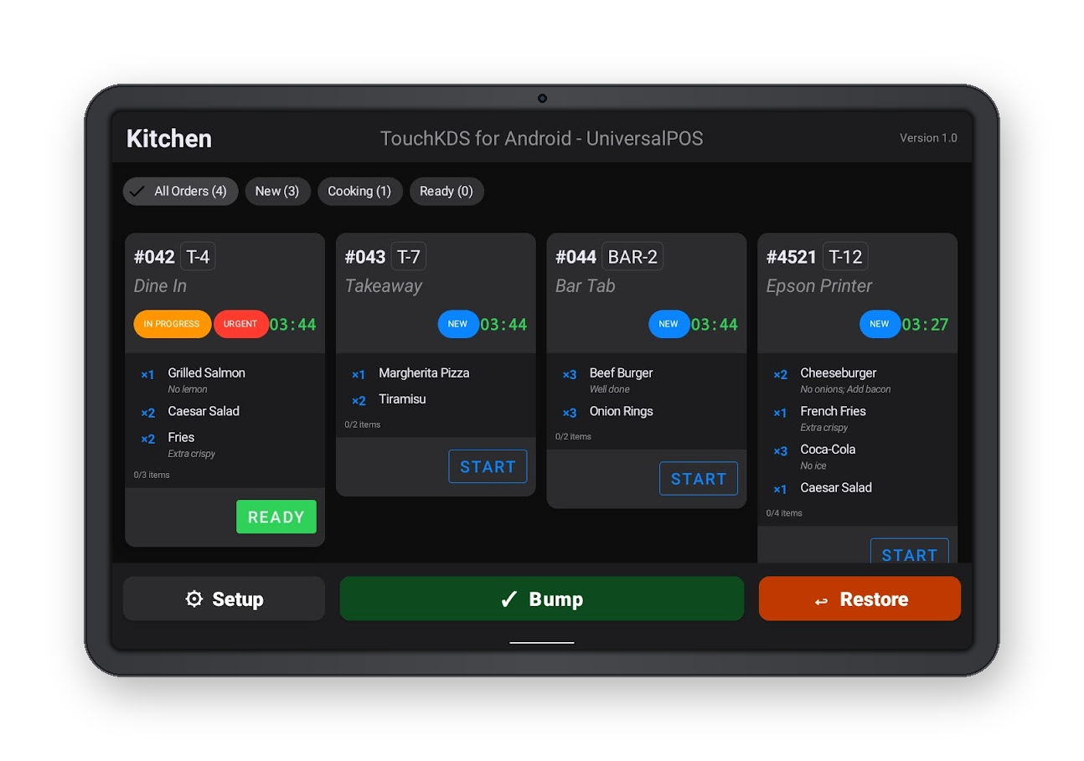Click the gear icon on Setup
Viewport: 1084px width, 761px height.
(194, 599)
